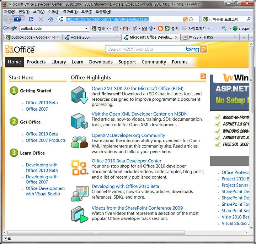Click the Office Highlights RSS feed icon
The image size is (256, 244).
click(x=203, y=76)
